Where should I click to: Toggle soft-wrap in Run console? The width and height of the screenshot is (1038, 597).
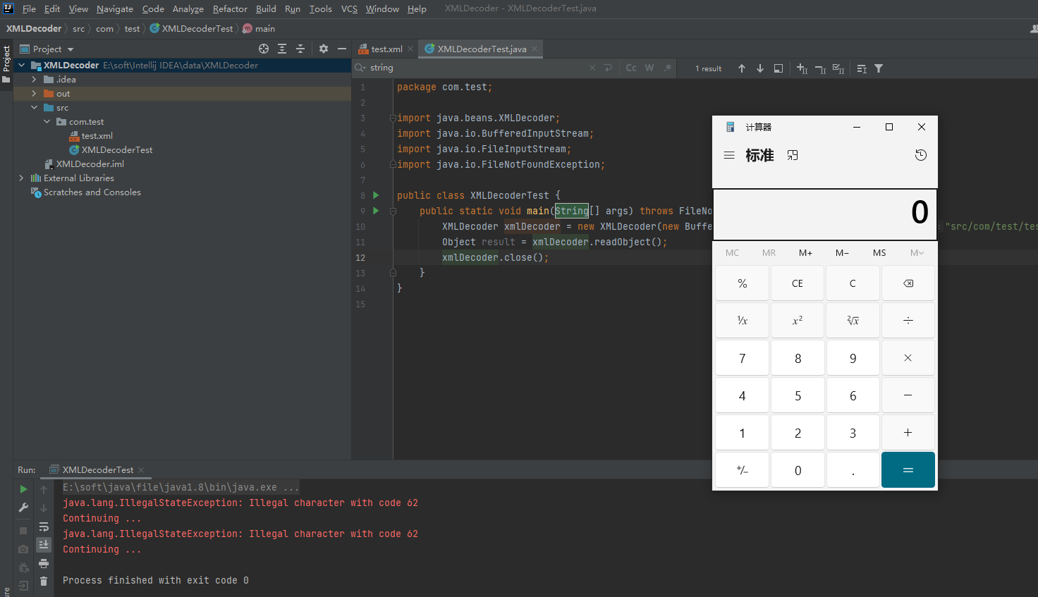tap(44, 527)
